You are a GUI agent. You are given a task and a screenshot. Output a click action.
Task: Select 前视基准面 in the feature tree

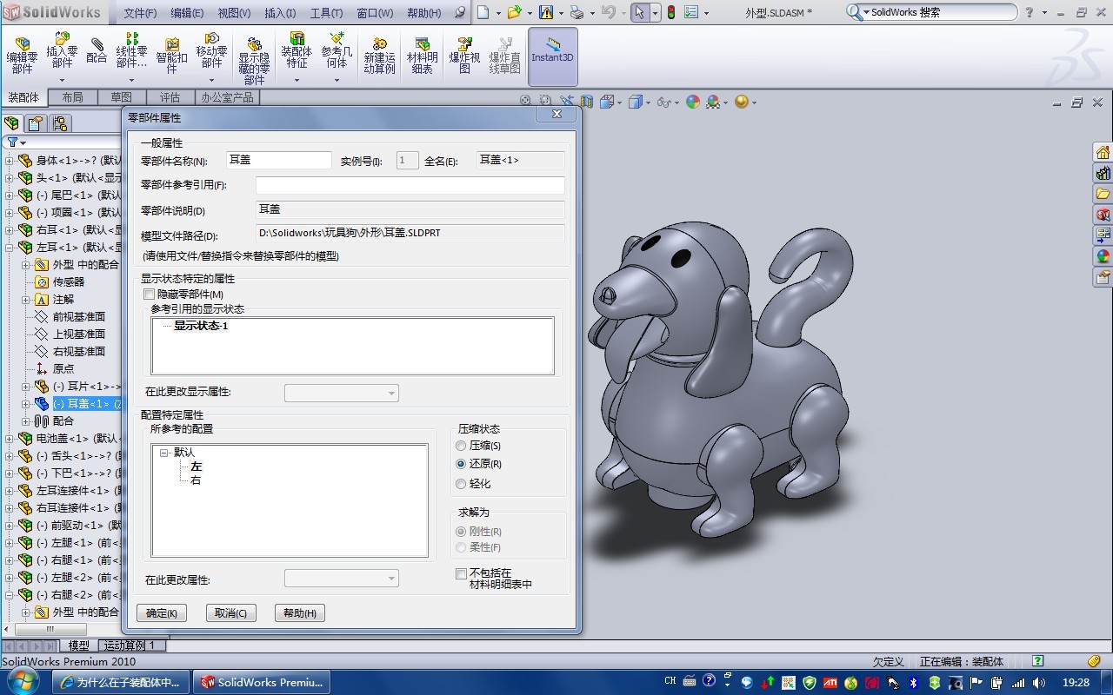pos(79,317)
